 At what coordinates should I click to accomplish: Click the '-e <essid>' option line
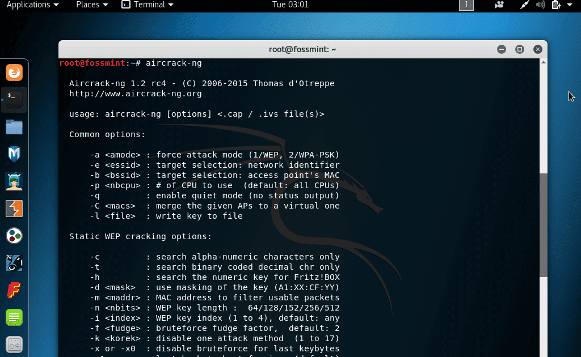214,165
